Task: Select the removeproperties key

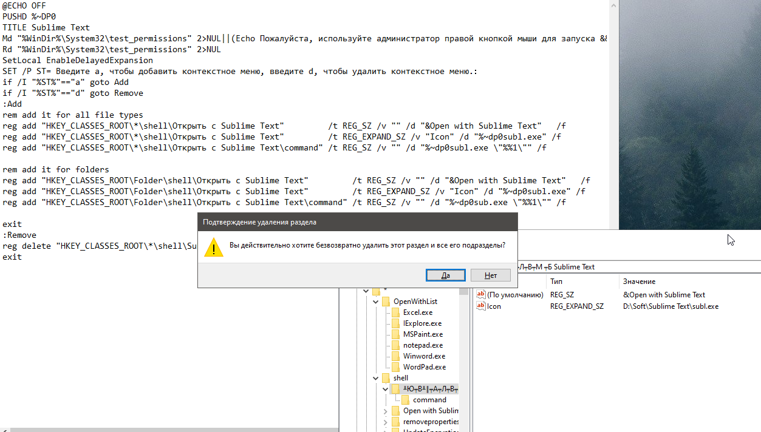Action: (x=431, y=422)
